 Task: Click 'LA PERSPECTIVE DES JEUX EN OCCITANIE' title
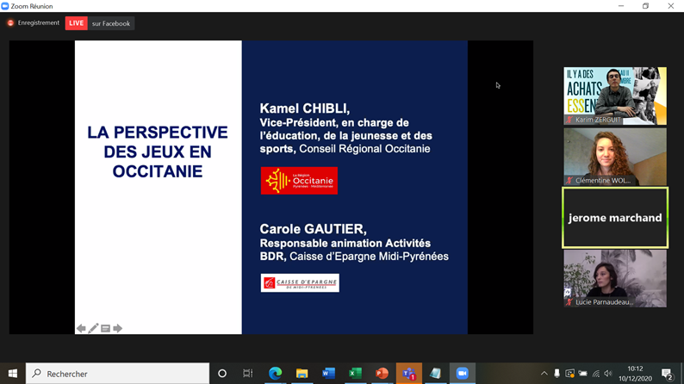point(158,152)
